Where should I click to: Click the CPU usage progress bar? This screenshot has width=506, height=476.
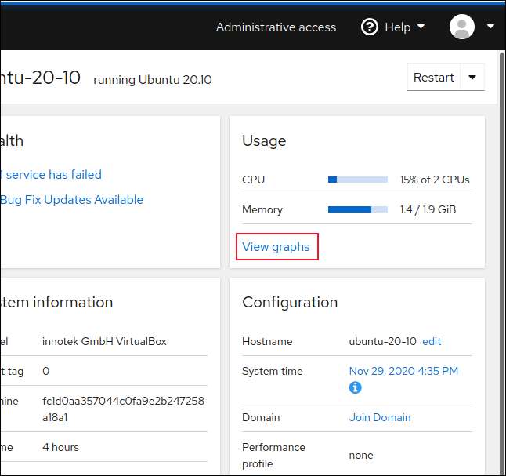click(x=357, y=180)
